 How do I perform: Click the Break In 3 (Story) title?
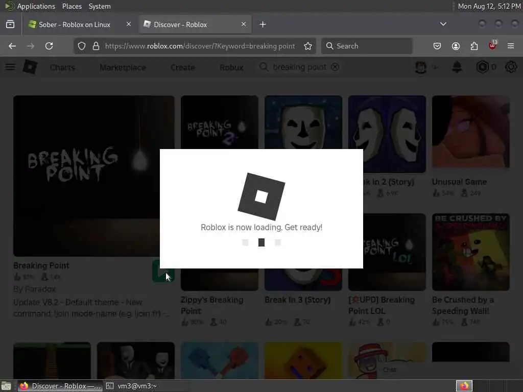point(298,300)
